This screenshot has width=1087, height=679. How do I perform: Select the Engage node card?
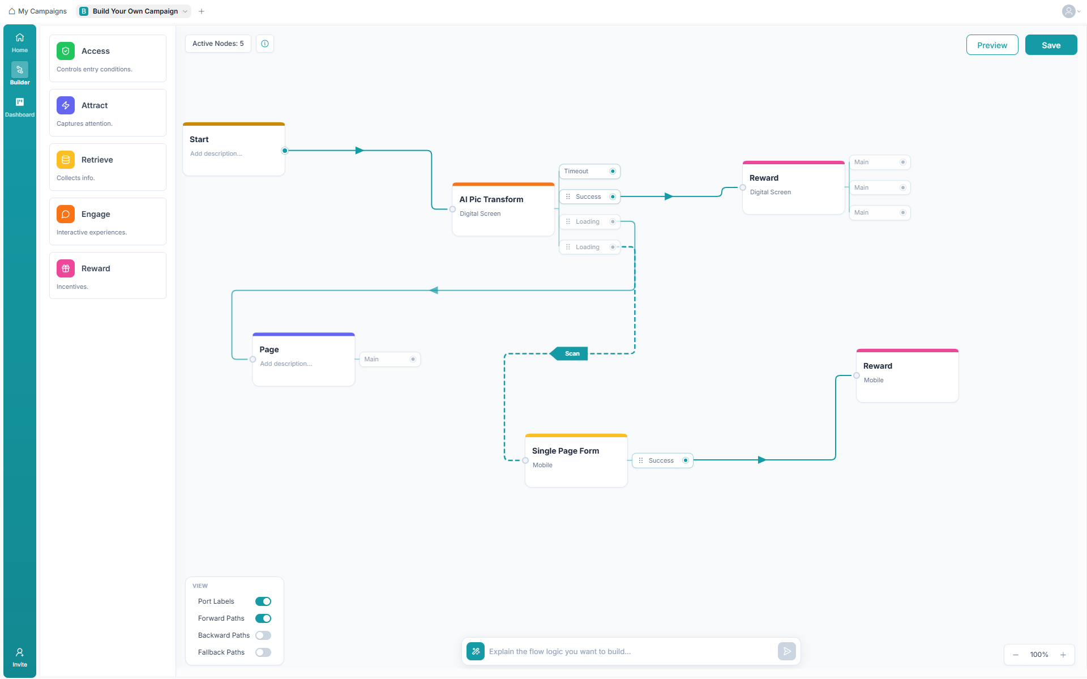pos(108,221)
